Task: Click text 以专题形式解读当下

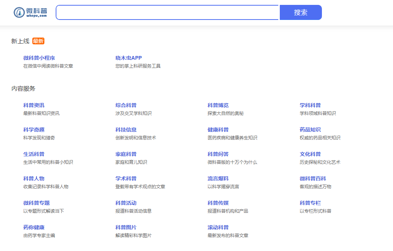Action: (x=44, y=211)
